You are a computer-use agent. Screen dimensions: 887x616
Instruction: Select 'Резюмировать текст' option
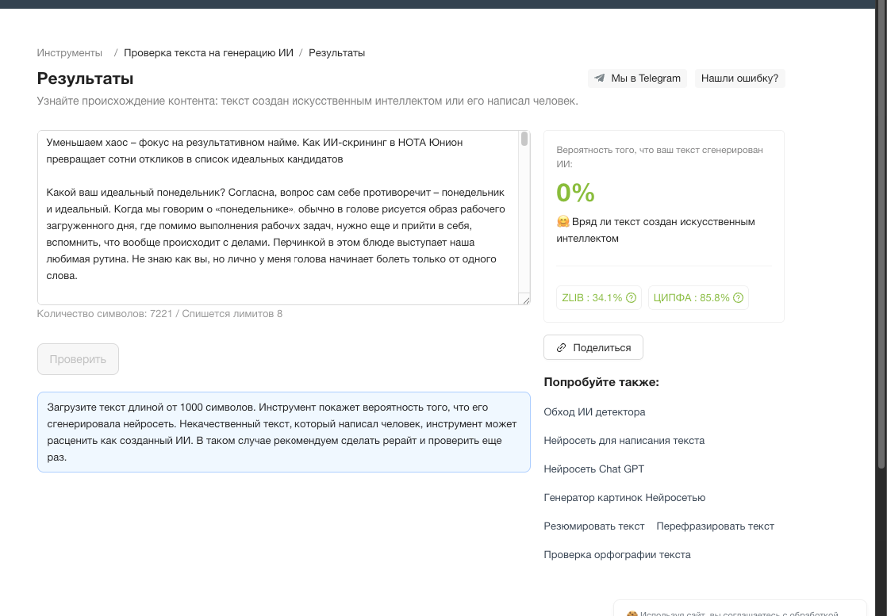point(595,526)
